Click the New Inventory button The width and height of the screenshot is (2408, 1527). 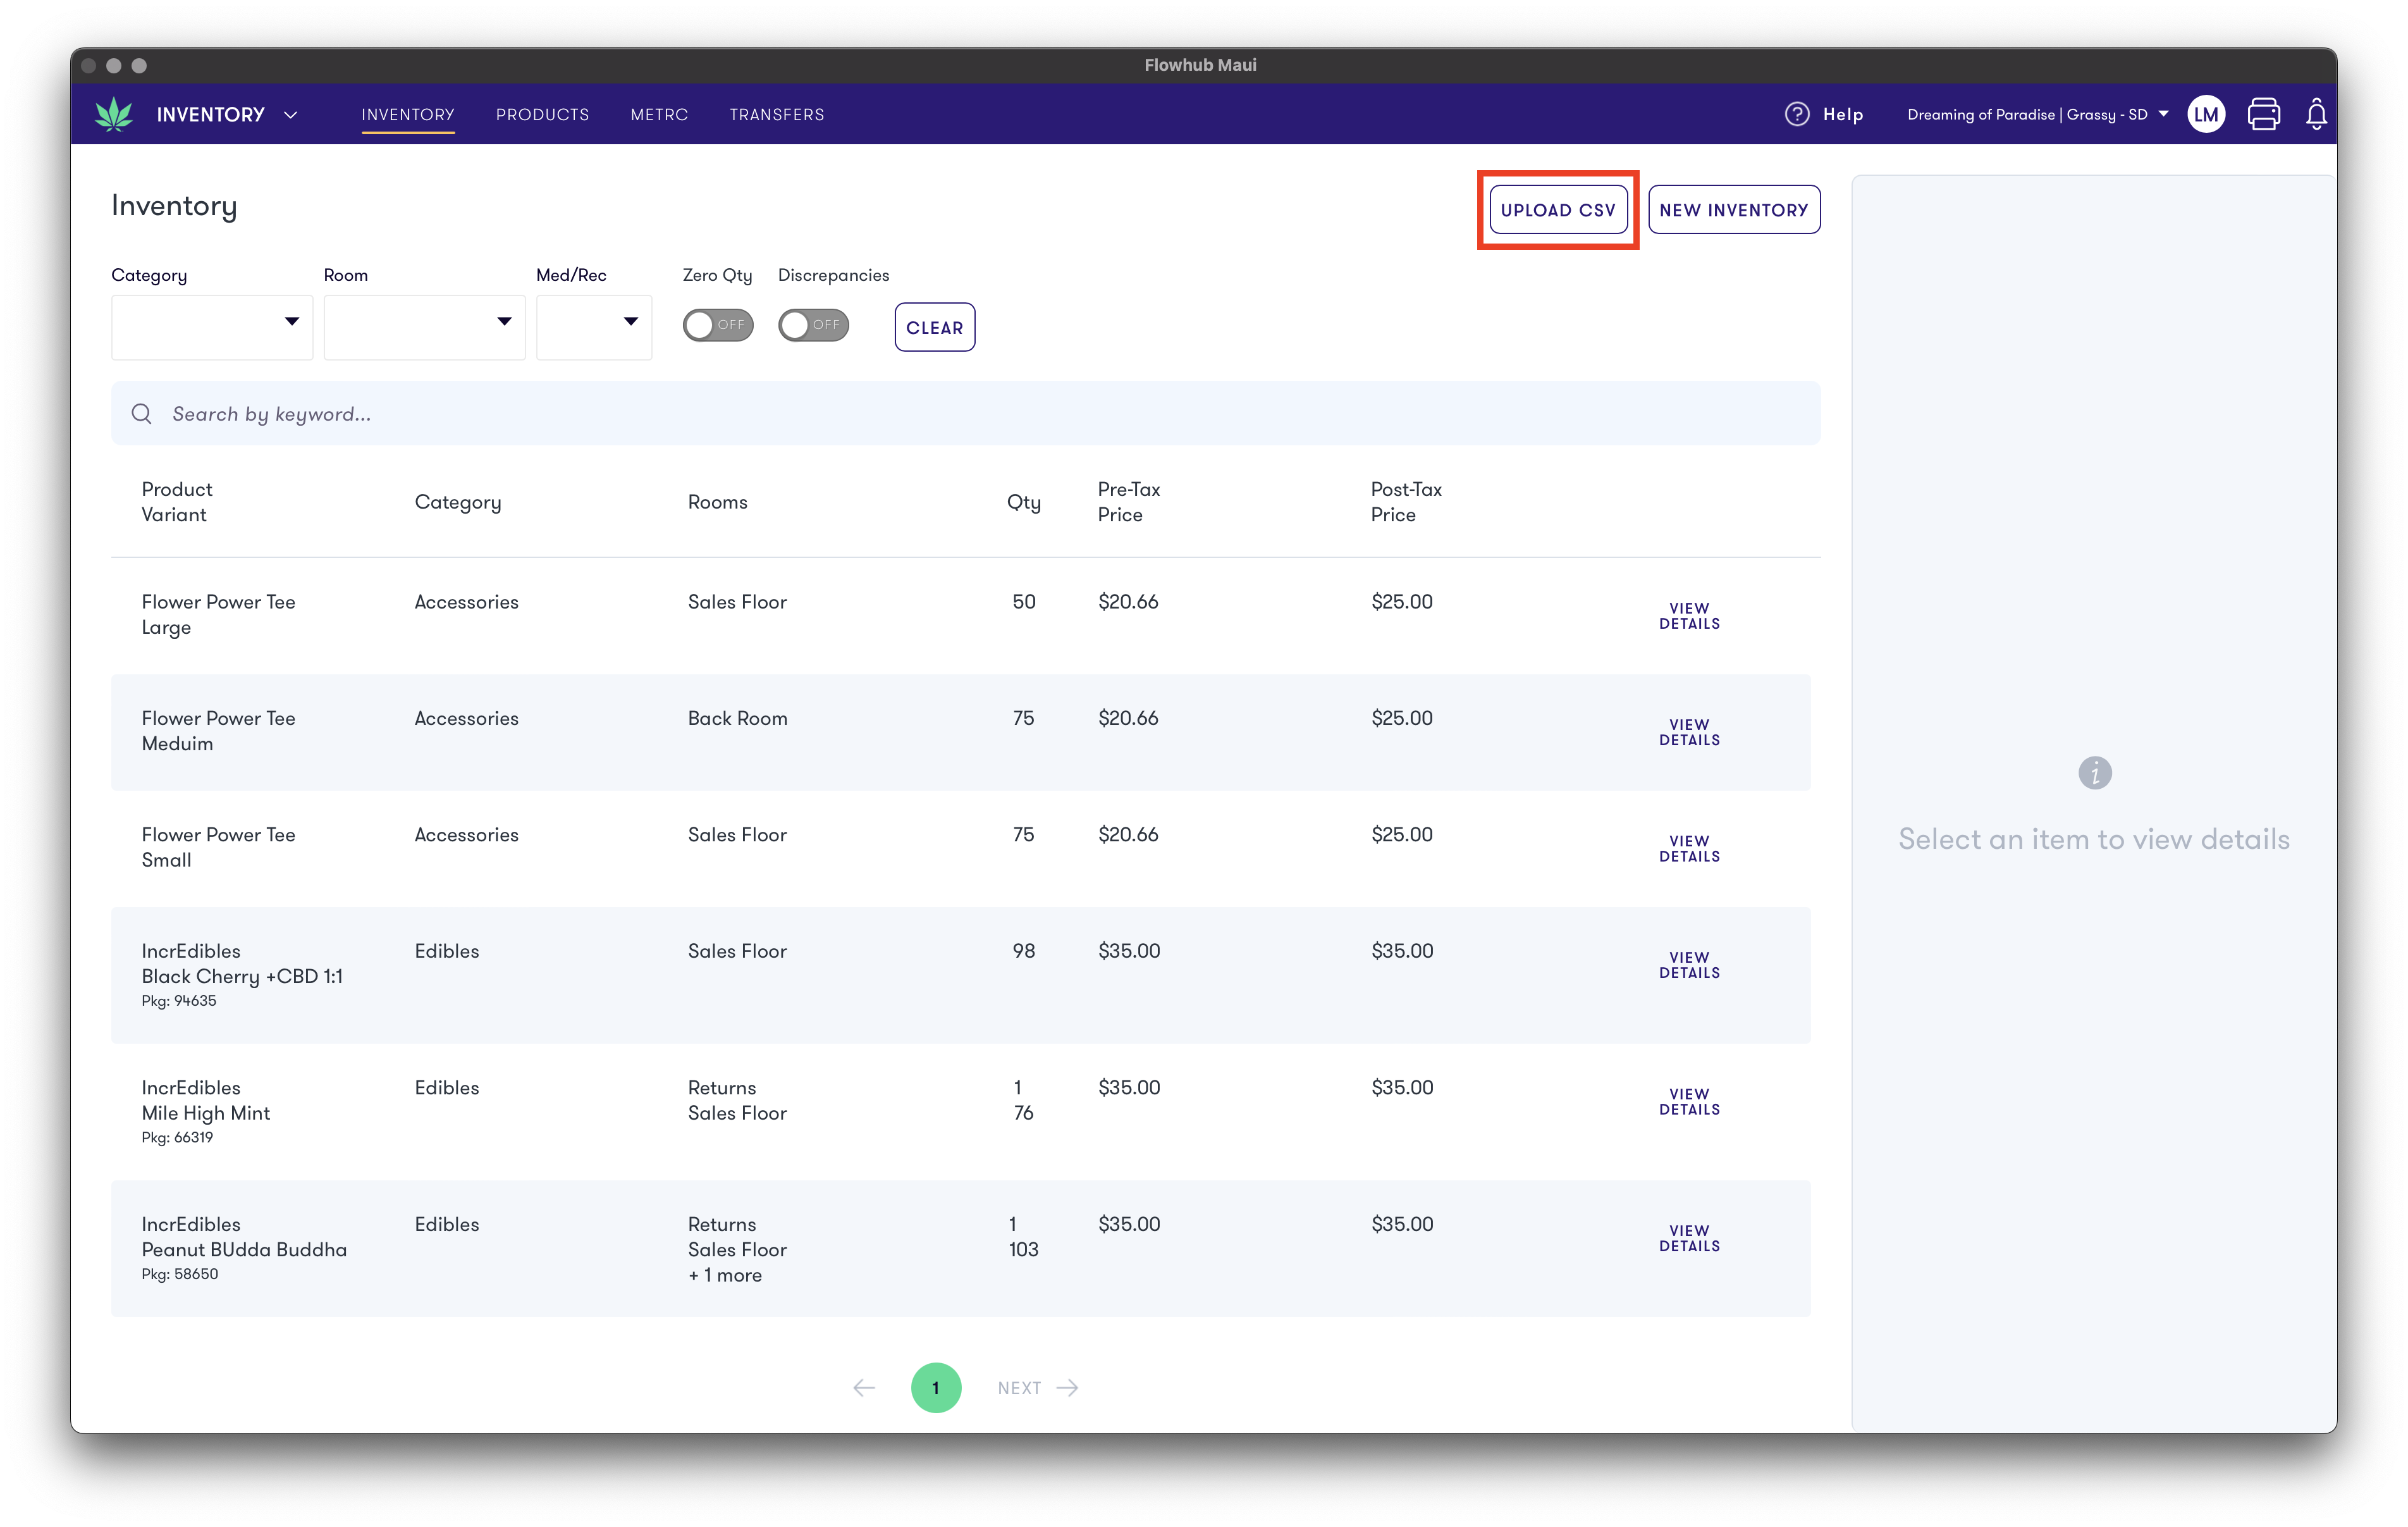pyautogui.click(x=1734, y=209)
